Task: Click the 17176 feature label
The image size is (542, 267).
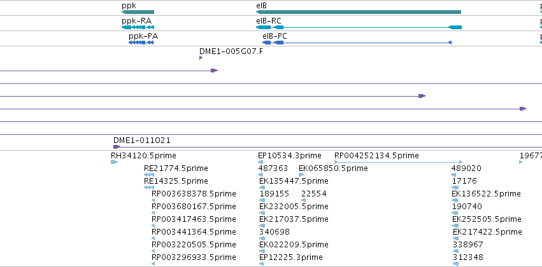Action: coord(464,181)
